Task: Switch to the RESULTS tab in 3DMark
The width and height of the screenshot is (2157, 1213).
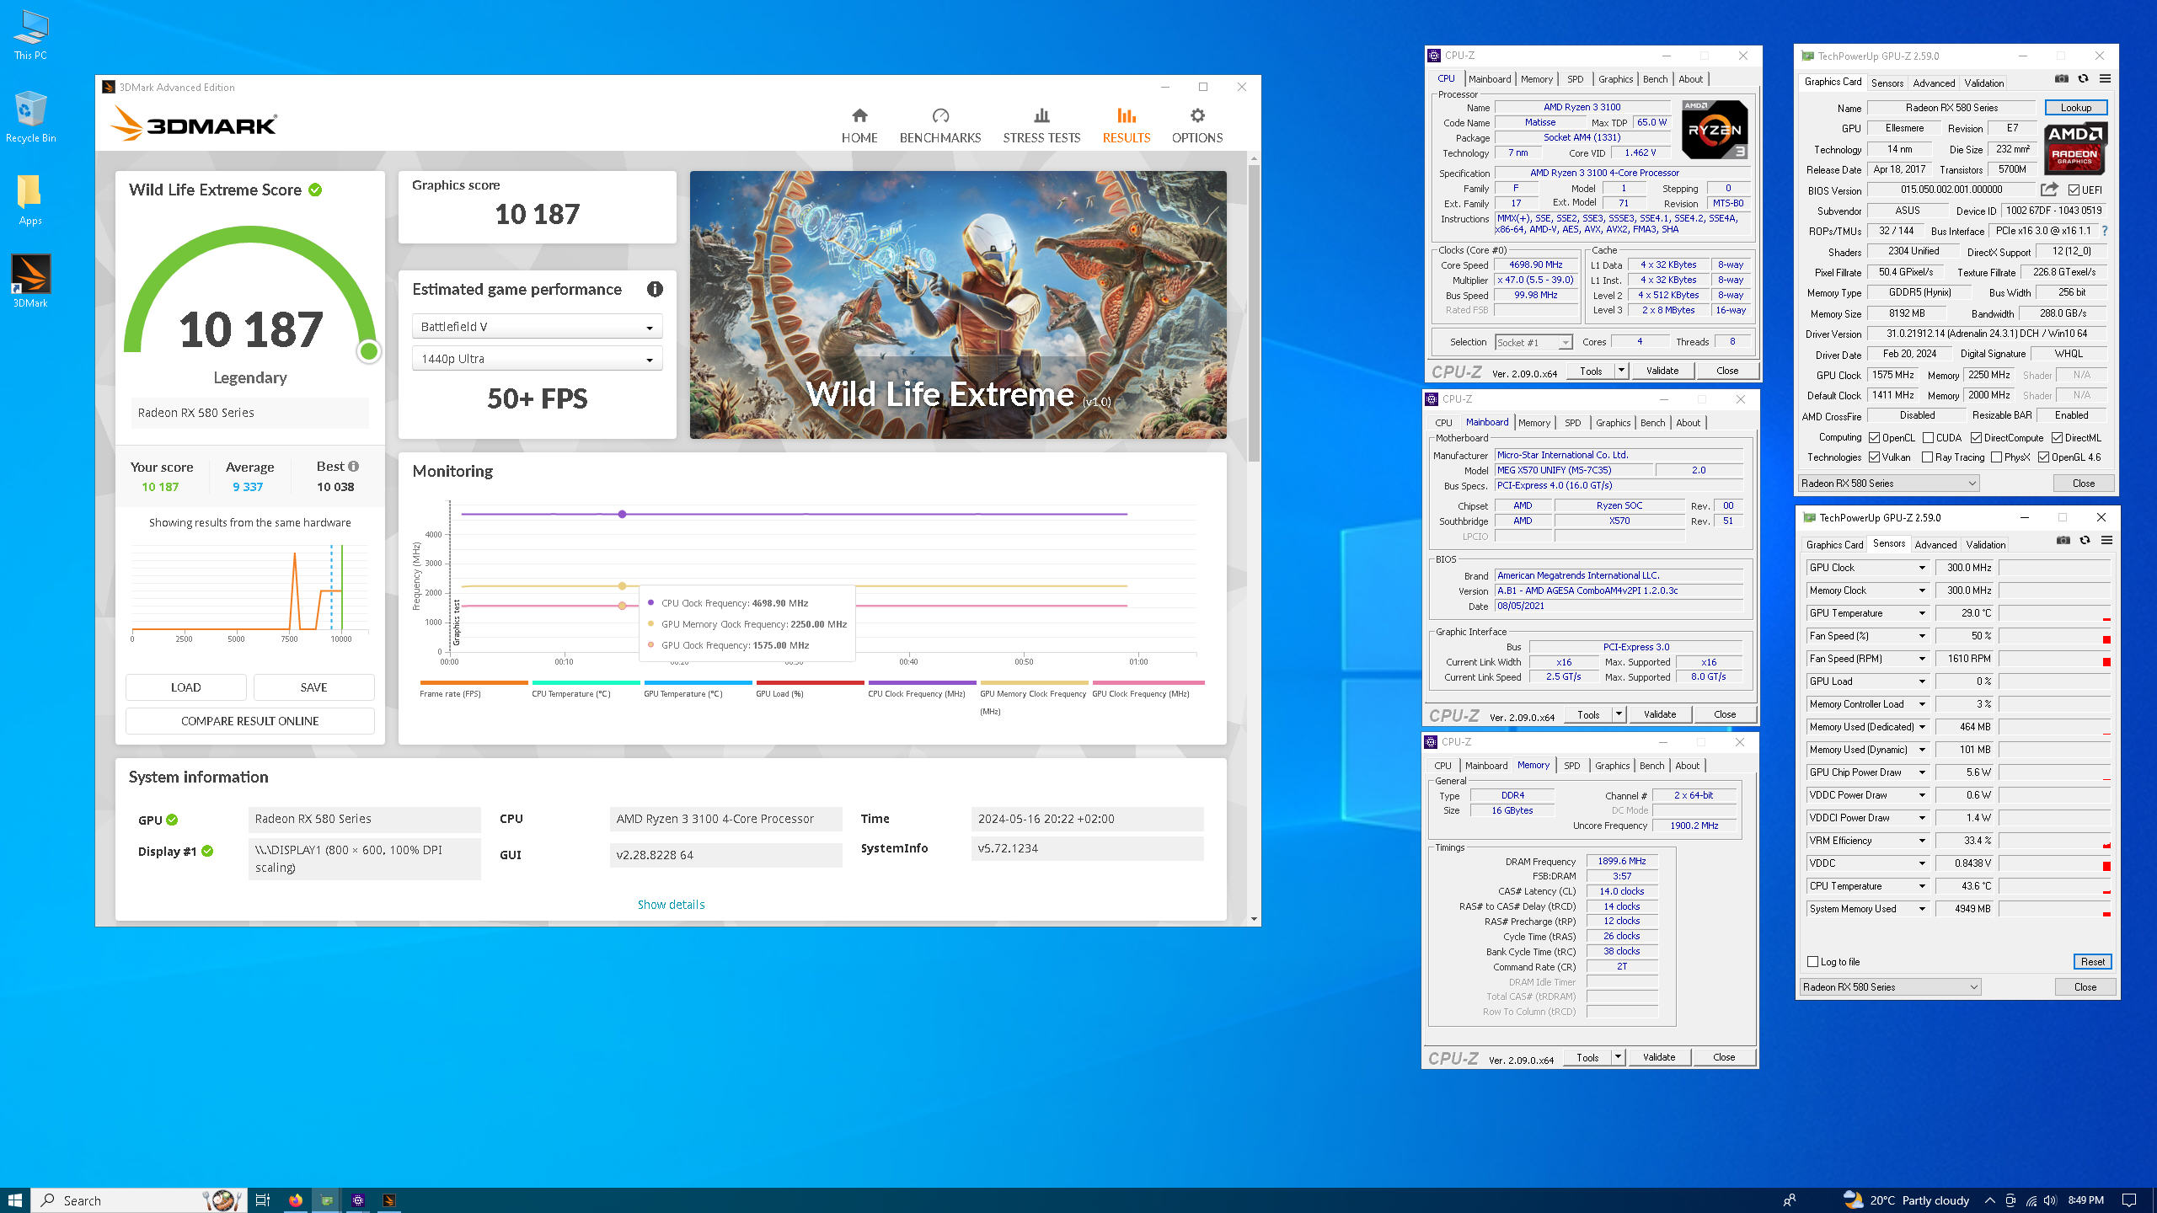Action: [1127, 126]
